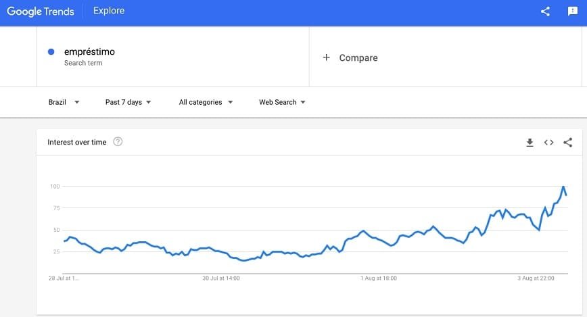Click the share icon in the header
Image resolution: width=587 pixels, height=317 pixels.
point(545,11)
